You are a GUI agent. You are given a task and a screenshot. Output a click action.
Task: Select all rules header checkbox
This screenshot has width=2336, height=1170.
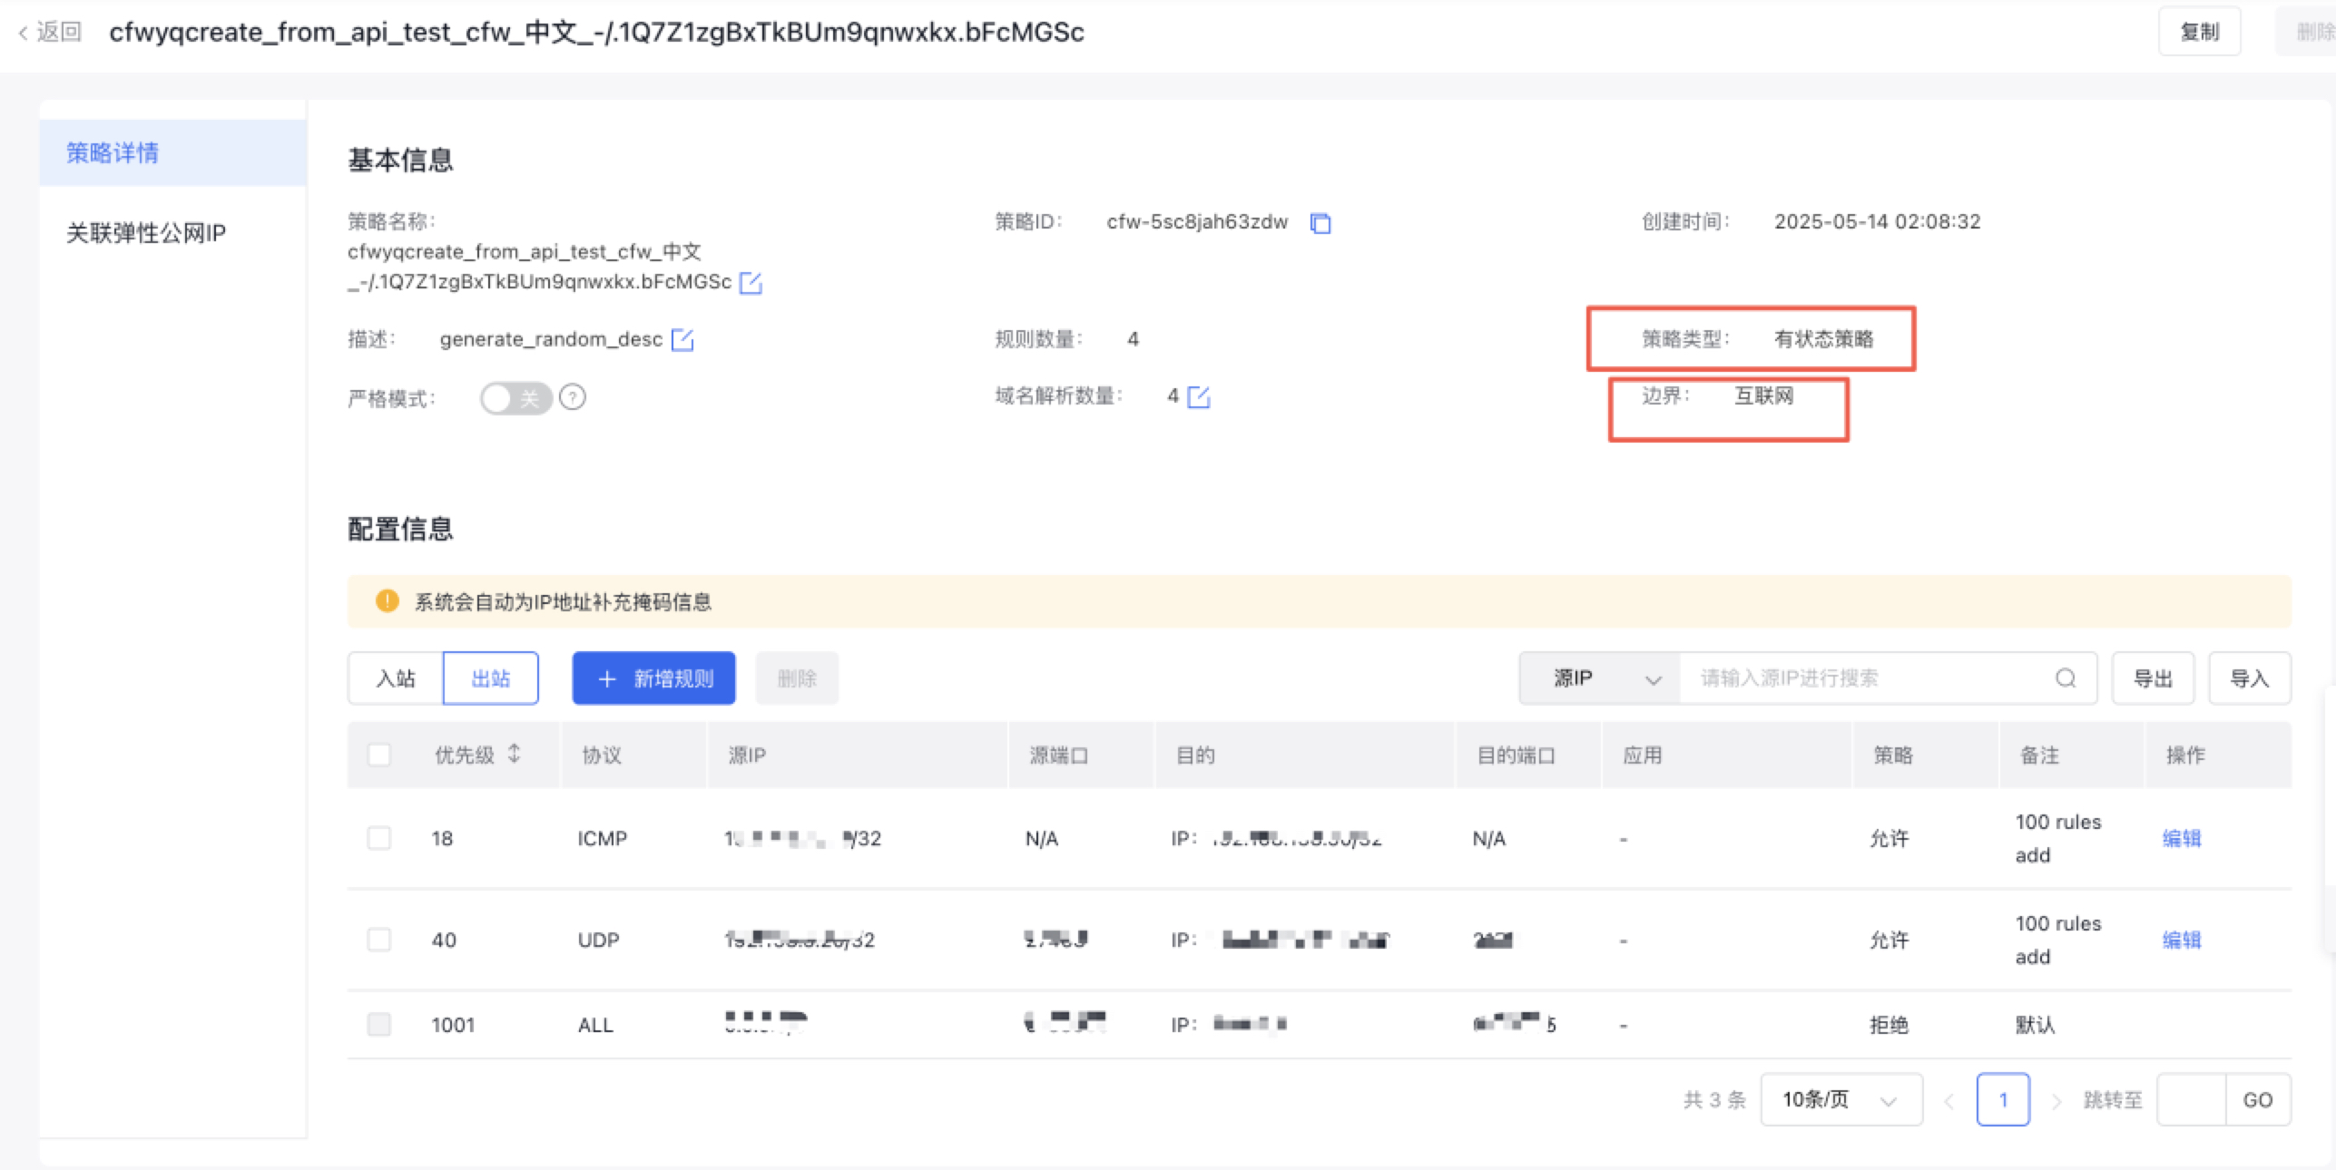379,755
